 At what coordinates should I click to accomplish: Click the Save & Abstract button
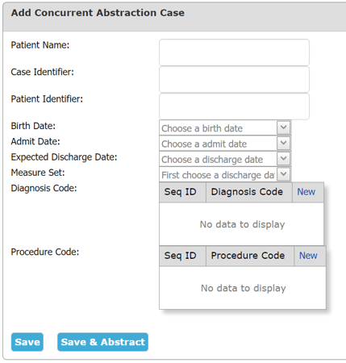(x=102, y=342)
